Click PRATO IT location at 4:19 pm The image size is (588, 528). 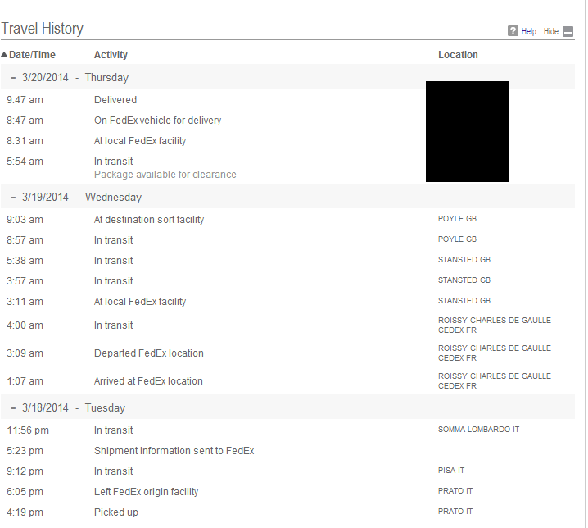[x=455, y=511]
